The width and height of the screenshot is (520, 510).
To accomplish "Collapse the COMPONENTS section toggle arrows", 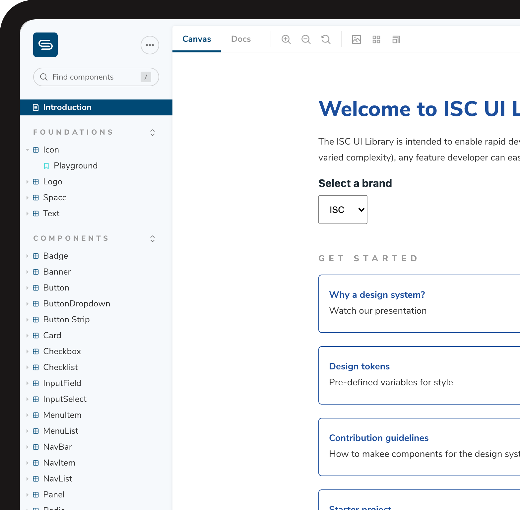I will pos(153,239).
